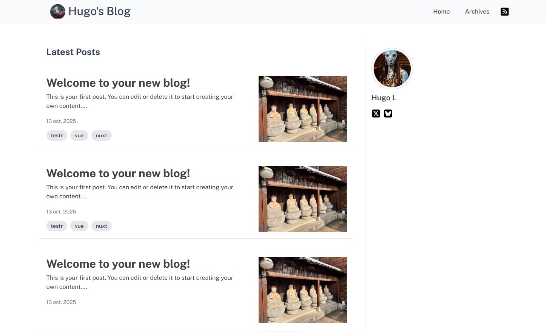
Task: Filter by testr tag on second post
Action: [57, 226]
